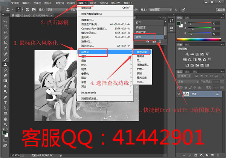Open the tool preset picker arrow

[12, 10]
